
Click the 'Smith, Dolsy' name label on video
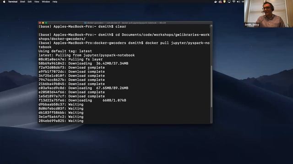tap(252, 25)
